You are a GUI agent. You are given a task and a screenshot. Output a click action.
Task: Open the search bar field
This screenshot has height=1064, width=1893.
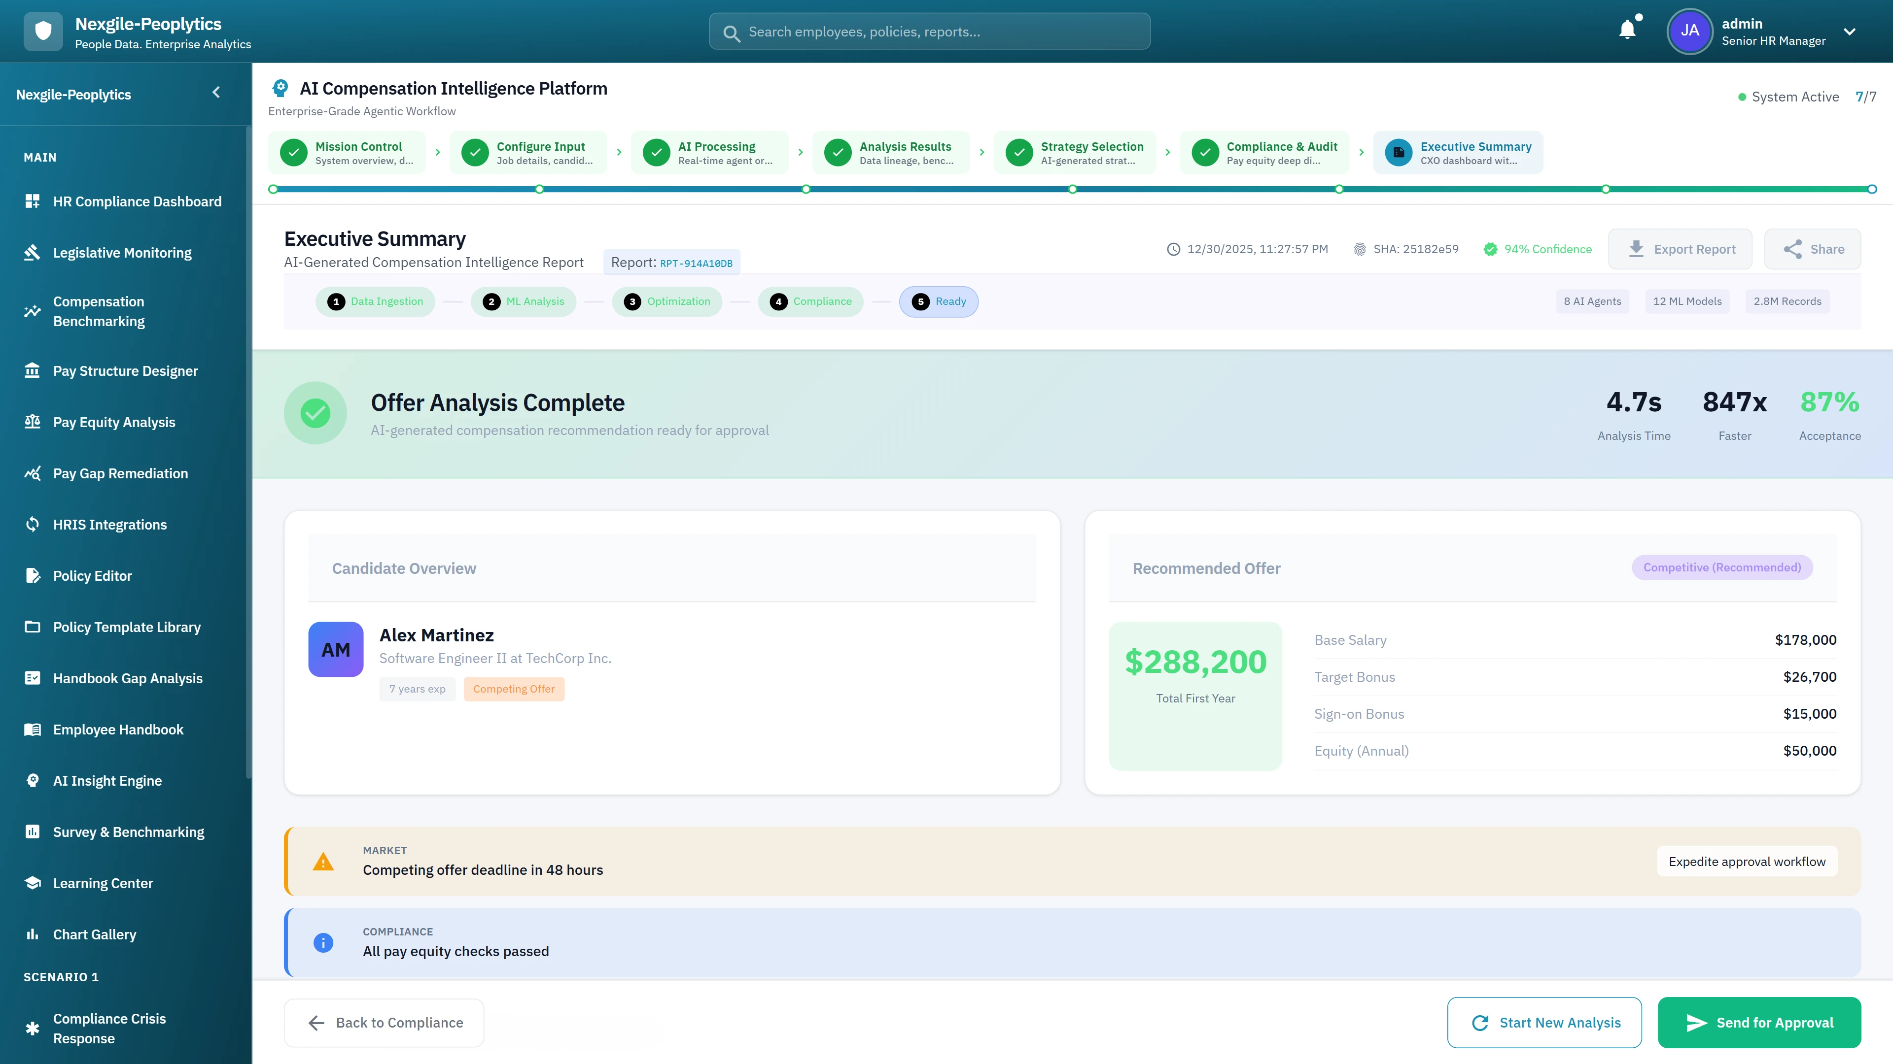929,31
